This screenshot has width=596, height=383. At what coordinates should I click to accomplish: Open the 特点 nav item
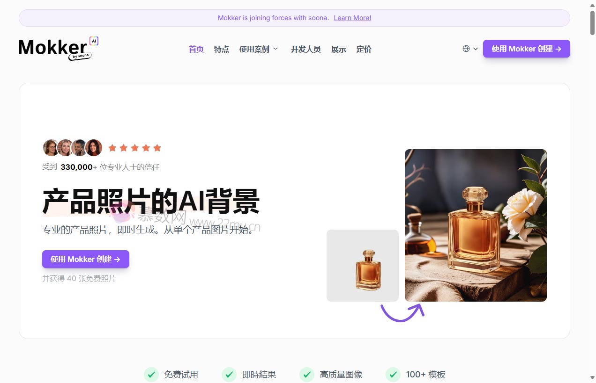[221, 49]
